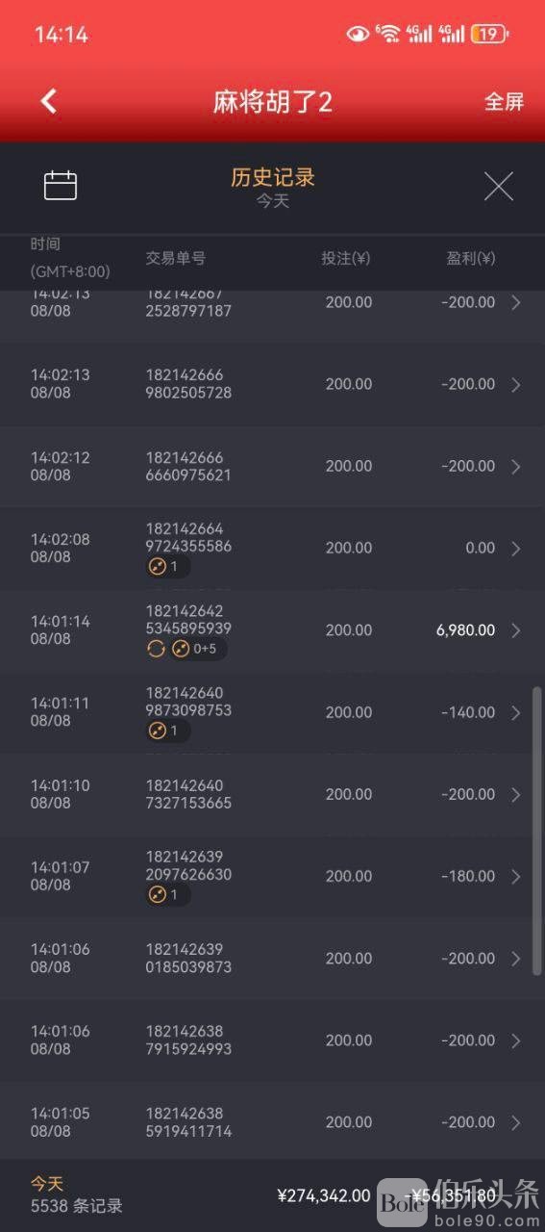Screen dimensions: 545x1232
Task: Select the order 1821426669802505728 row
Action: coord(272,384)
